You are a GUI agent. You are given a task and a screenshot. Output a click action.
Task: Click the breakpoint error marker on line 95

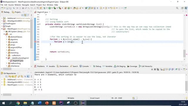(x=35, y=42)
